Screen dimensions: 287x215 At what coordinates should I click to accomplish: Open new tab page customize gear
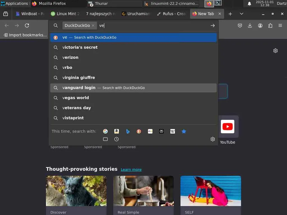pyautogui.click(x=276, y=51)
